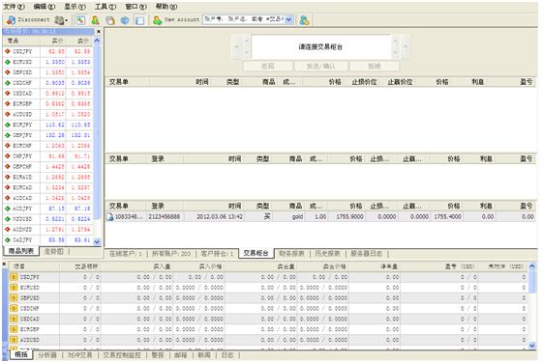Open the server settings icon next to Disconnect

coord(59,20)
